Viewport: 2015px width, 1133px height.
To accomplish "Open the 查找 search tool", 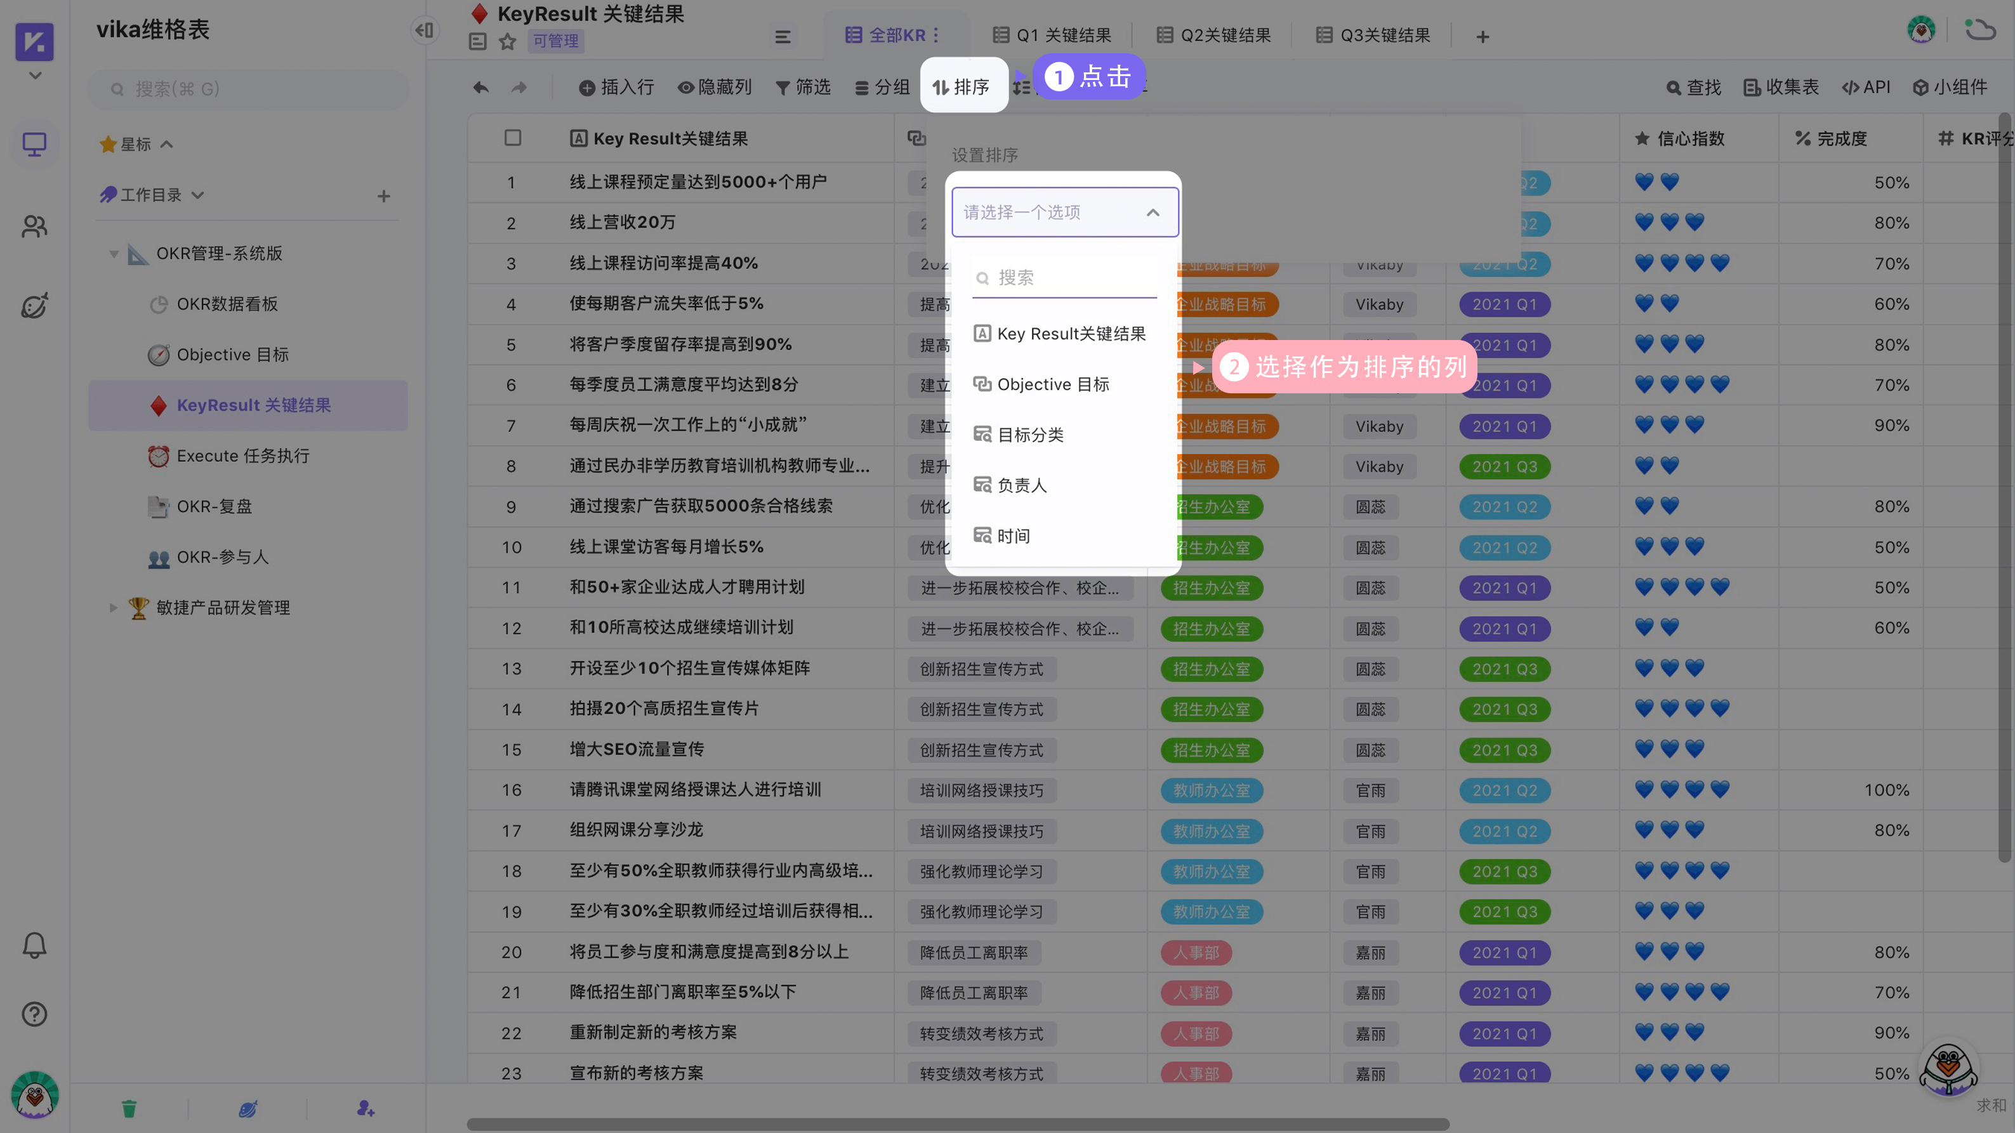I will 1692,87.
